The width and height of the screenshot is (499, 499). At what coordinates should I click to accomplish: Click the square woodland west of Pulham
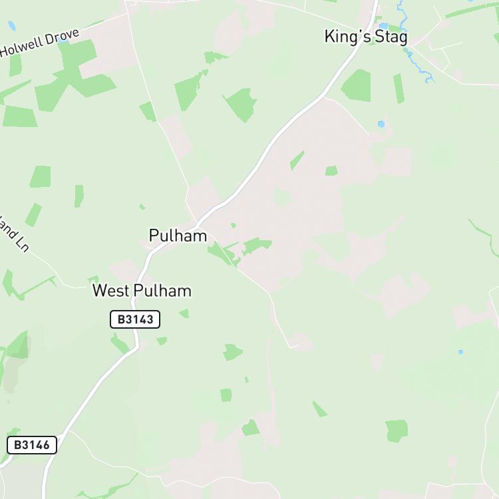coord(41,176)
